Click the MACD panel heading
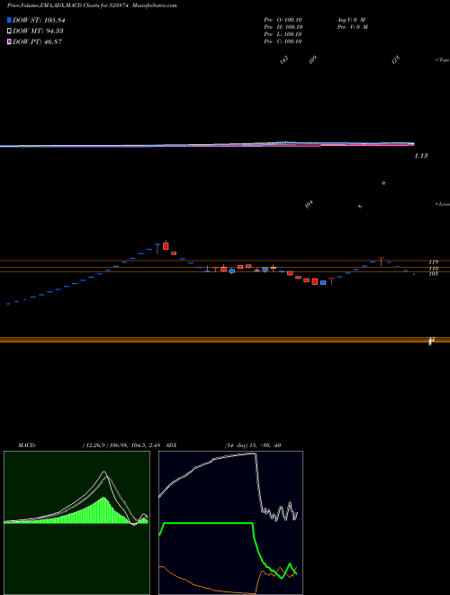 tap(27, 445)
